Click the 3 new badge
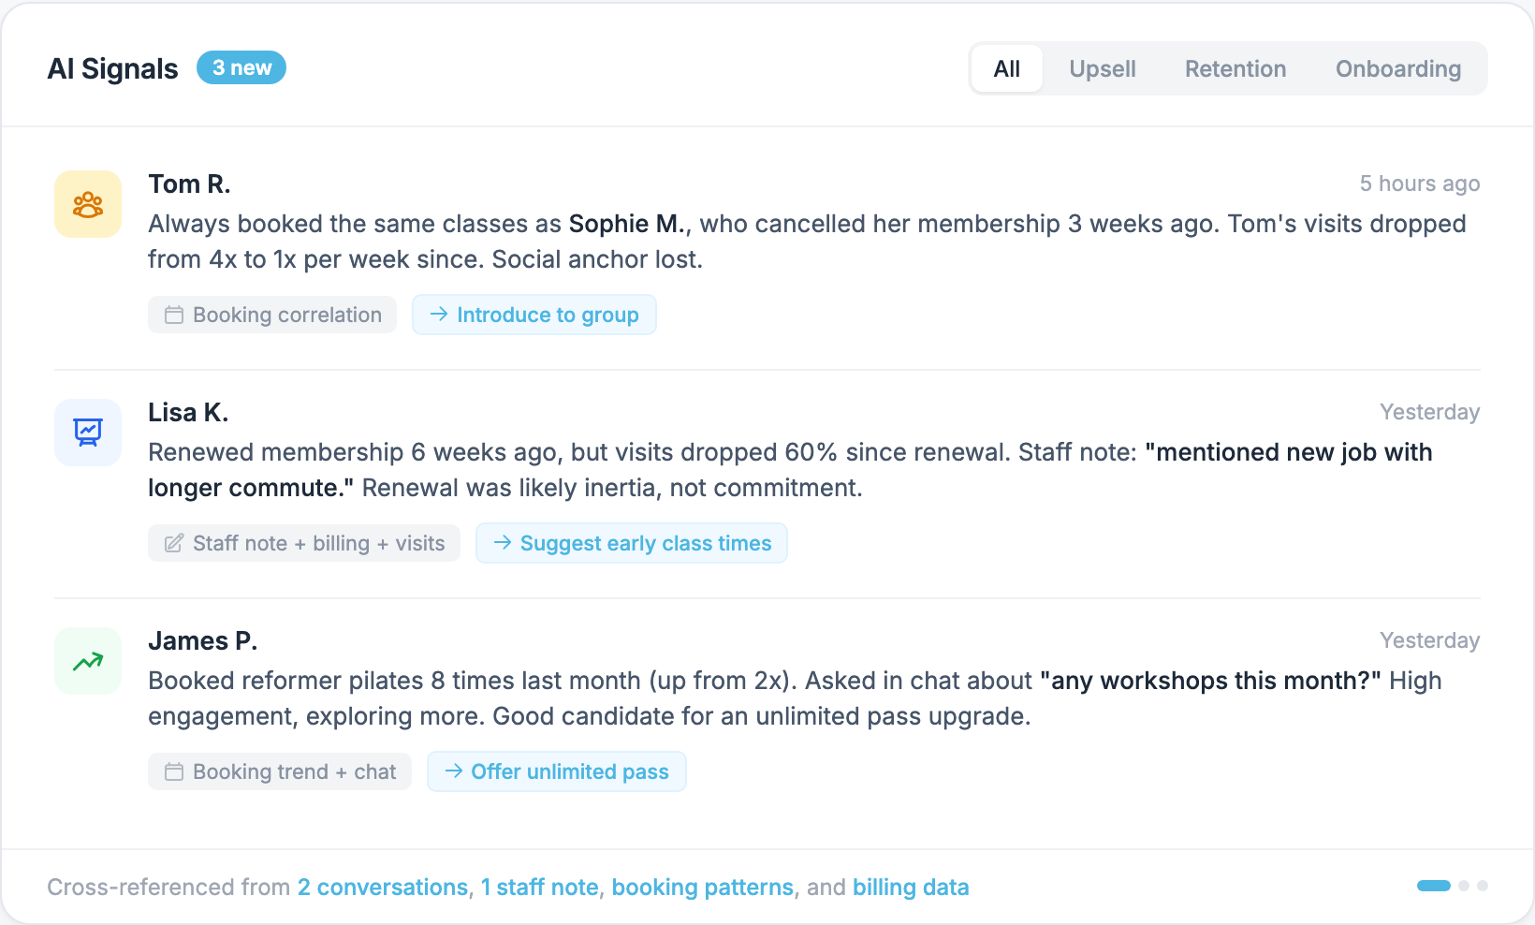Viewport: 1535px width, 925px height. coord(241,68)
